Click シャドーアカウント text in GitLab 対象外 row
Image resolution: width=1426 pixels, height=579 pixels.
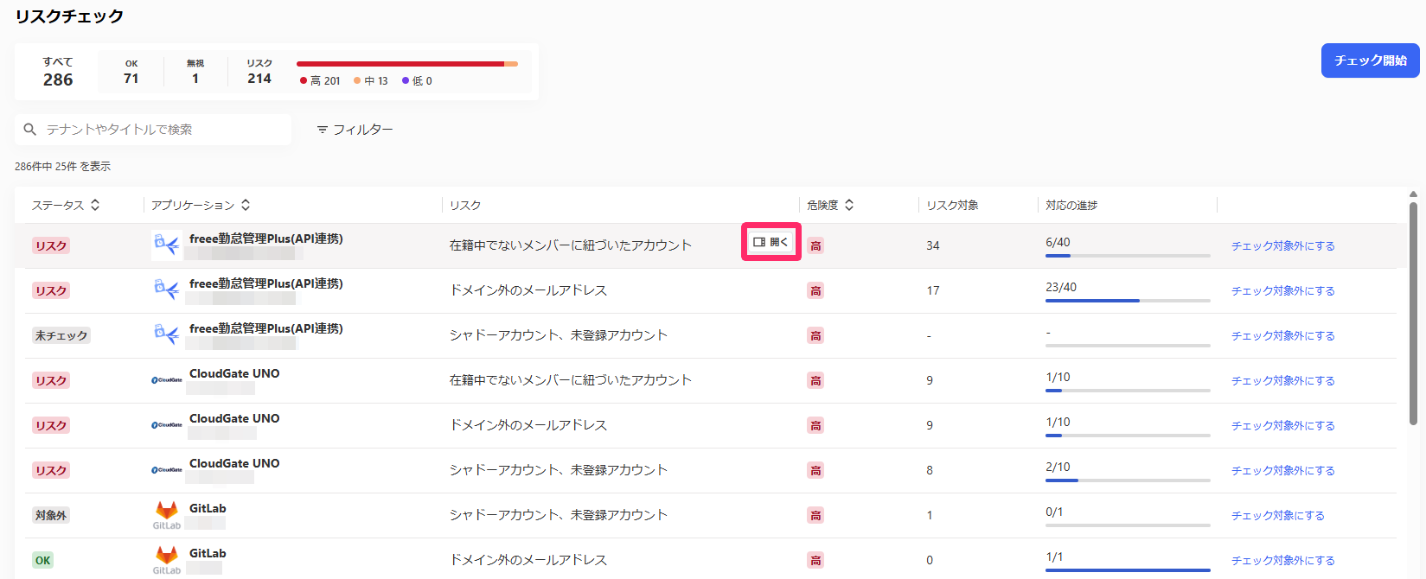[559, 515]
